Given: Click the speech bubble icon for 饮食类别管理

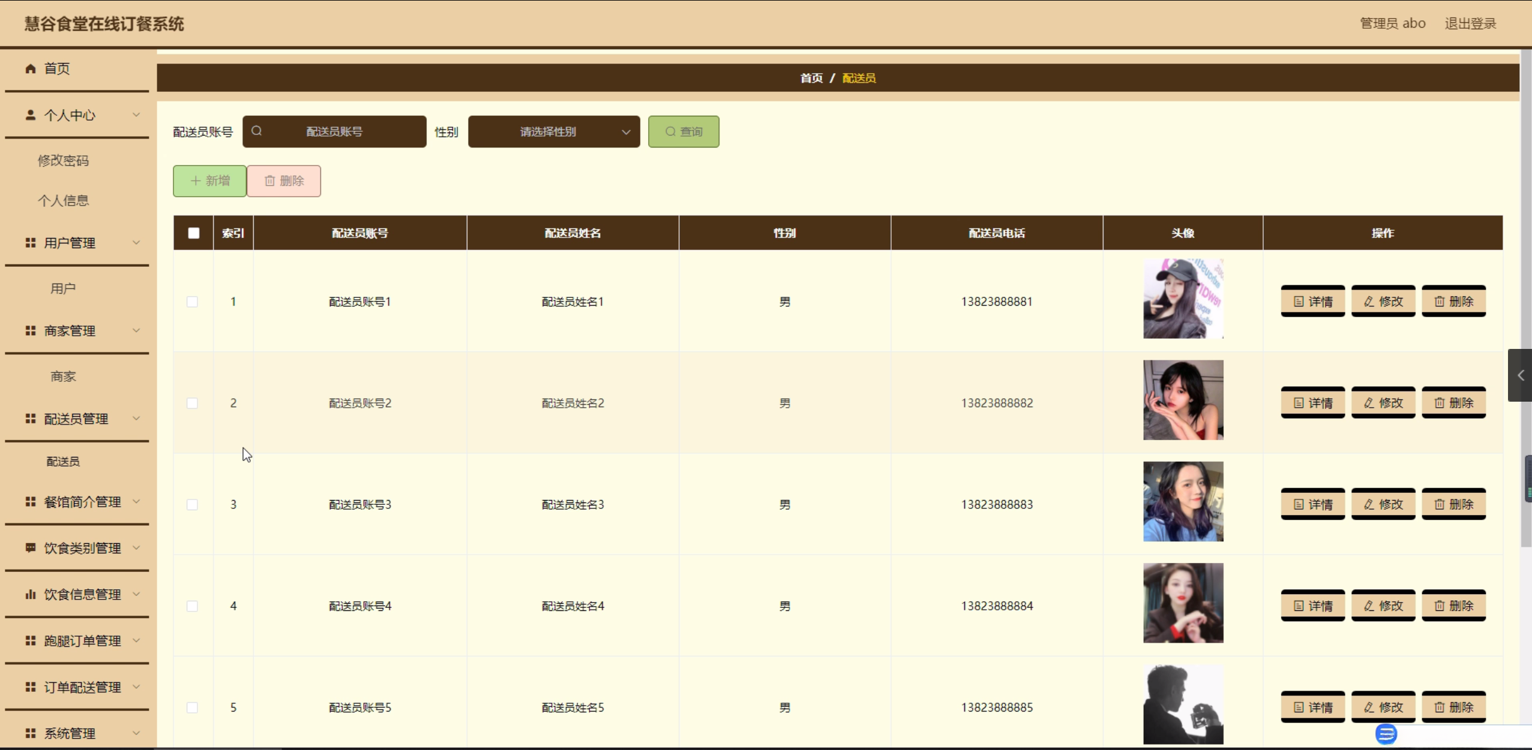Looking at the screenshot, I should (x=31, y=547).
